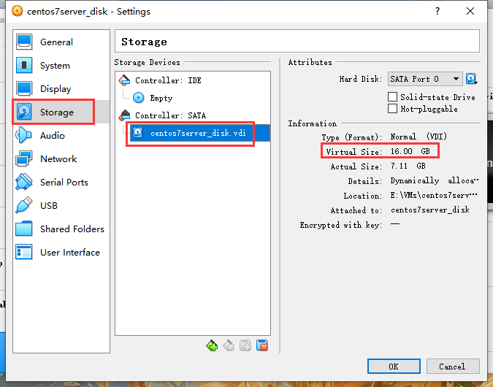This screenshot has height=387, width=493.
Task: Click the General monitor icon
Action: click(x=24, y=42)
